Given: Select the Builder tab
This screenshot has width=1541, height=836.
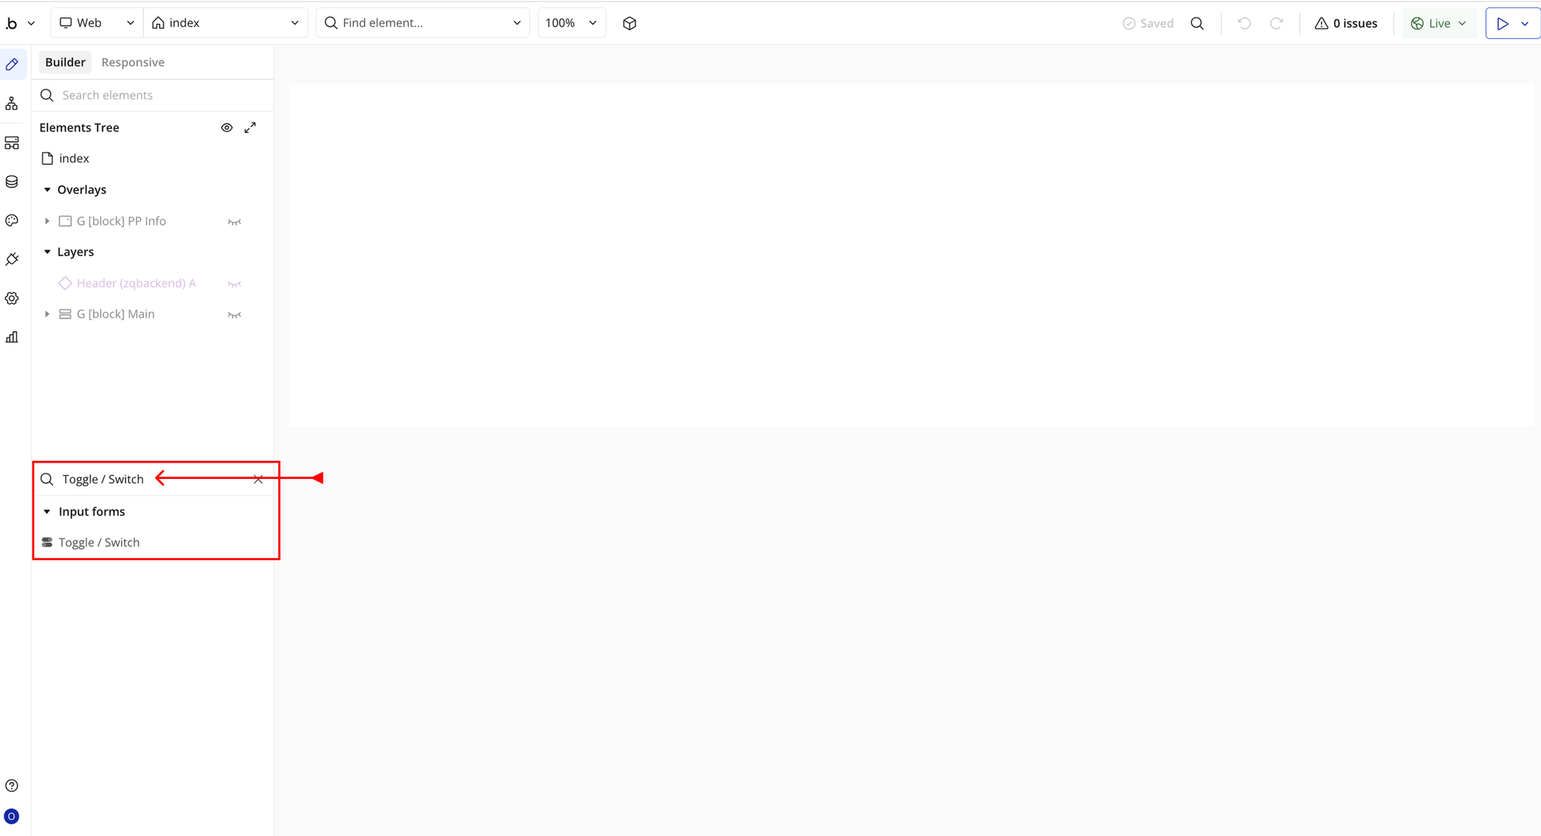Looking at the screenshot, I should (x=65, y=62).
